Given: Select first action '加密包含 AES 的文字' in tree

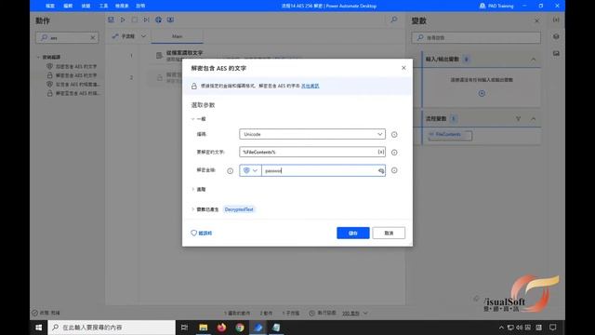Looking at the screenshot, I should point(73,66).
